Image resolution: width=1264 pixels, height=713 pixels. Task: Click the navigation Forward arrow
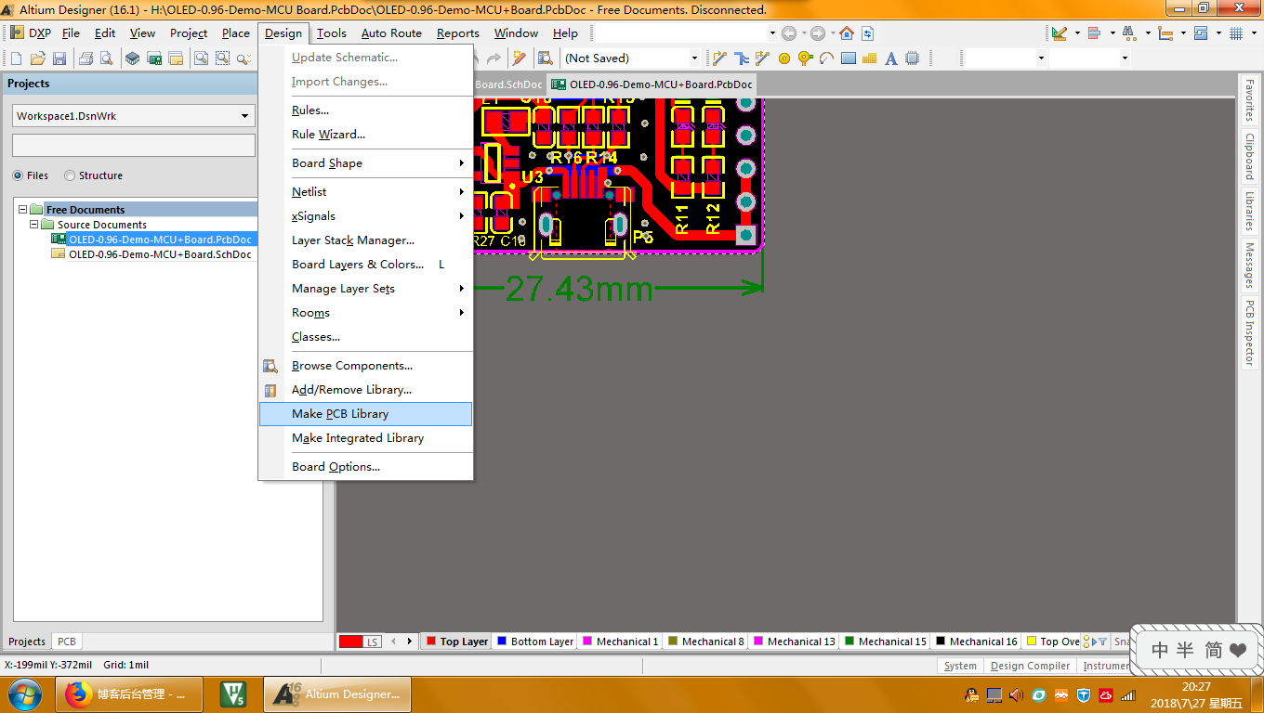pos(818,33)
